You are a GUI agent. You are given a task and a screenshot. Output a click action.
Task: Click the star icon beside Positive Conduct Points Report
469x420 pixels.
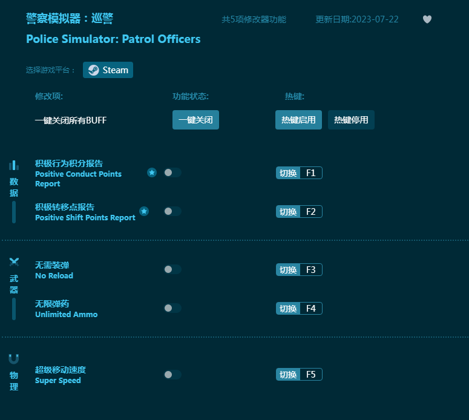pos(152,172)
